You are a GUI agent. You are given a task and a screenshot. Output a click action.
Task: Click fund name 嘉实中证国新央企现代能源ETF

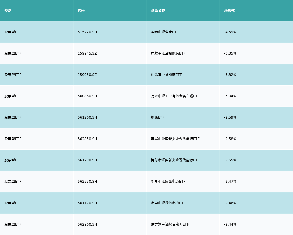pyautogui.click(x=175, y=139)
